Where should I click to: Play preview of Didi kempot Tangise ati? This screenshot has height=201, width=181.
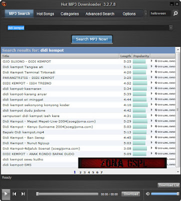pos(151,66)
